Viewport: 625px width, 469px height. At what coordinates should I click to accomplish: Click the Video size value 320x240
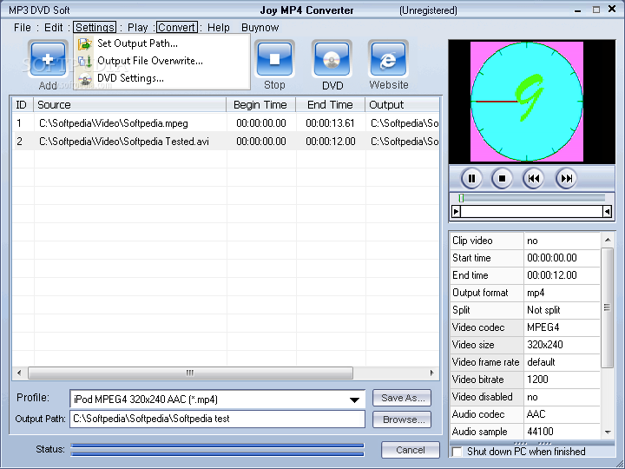[x=562, y=345]
